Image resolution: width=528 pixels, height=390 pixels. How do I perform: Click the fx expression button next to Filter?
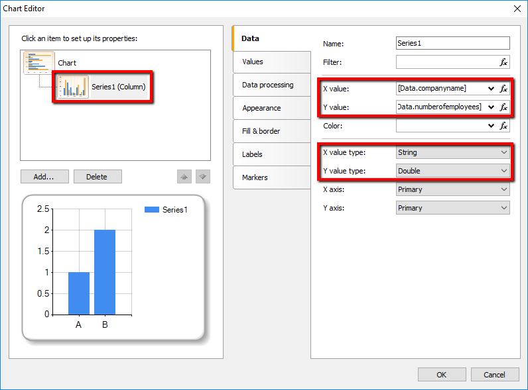[x=503, y=62]
